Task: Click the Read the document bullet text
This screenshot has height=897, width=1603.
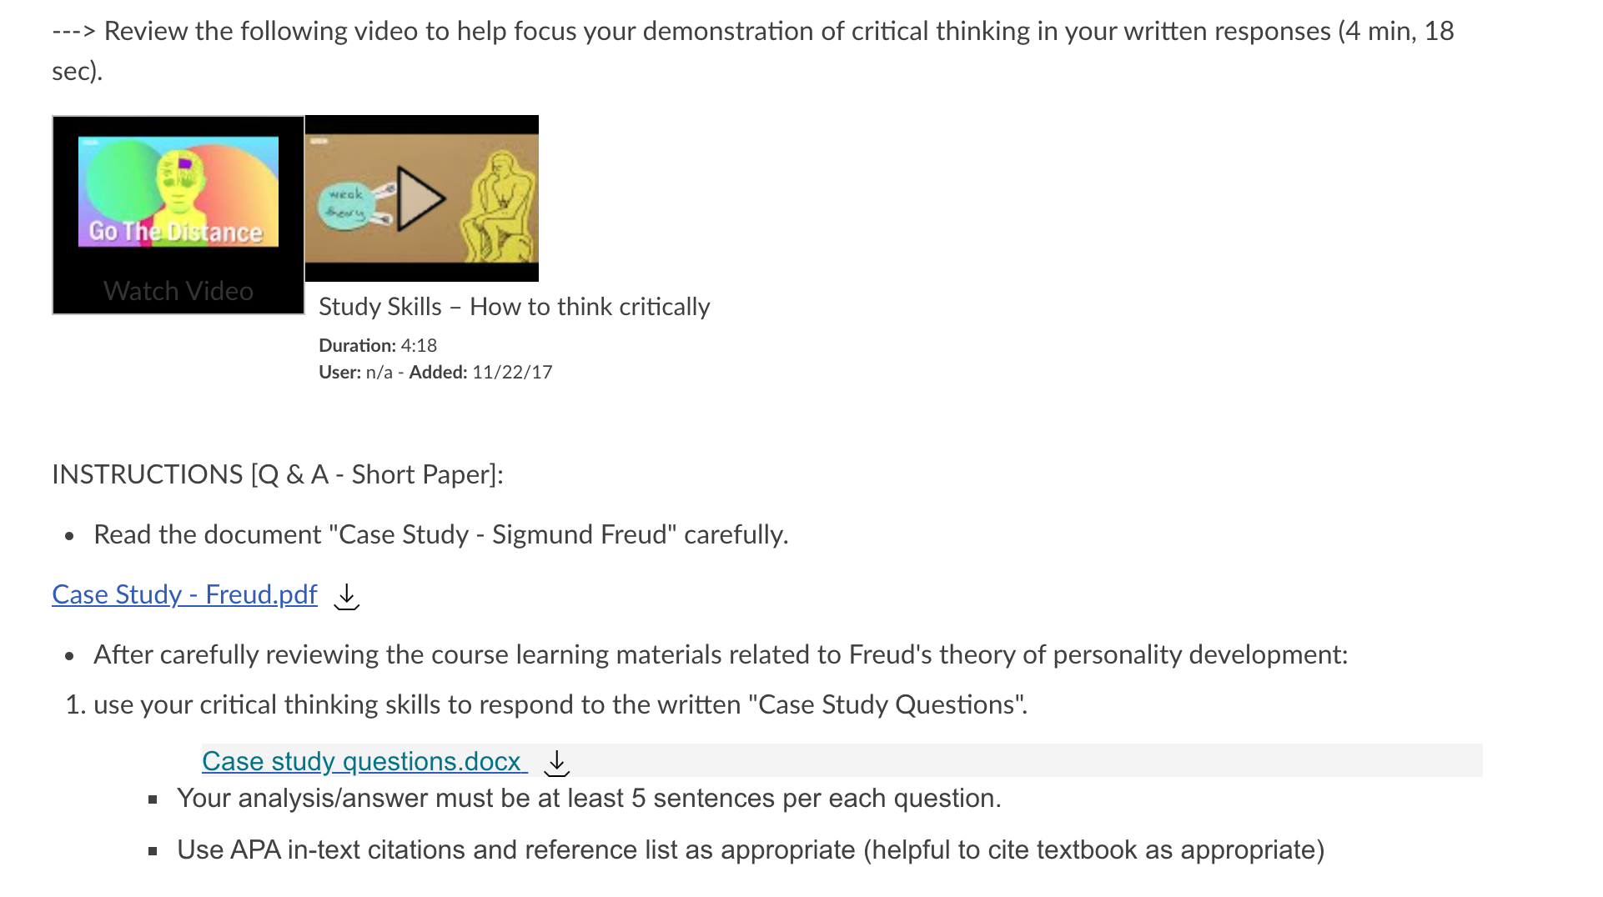Action: pos(441,534)
